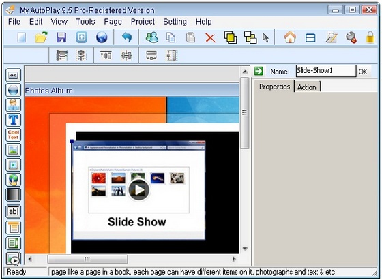Go to Home page via house icon
The image size is (382, 280).
click(290, 37)
